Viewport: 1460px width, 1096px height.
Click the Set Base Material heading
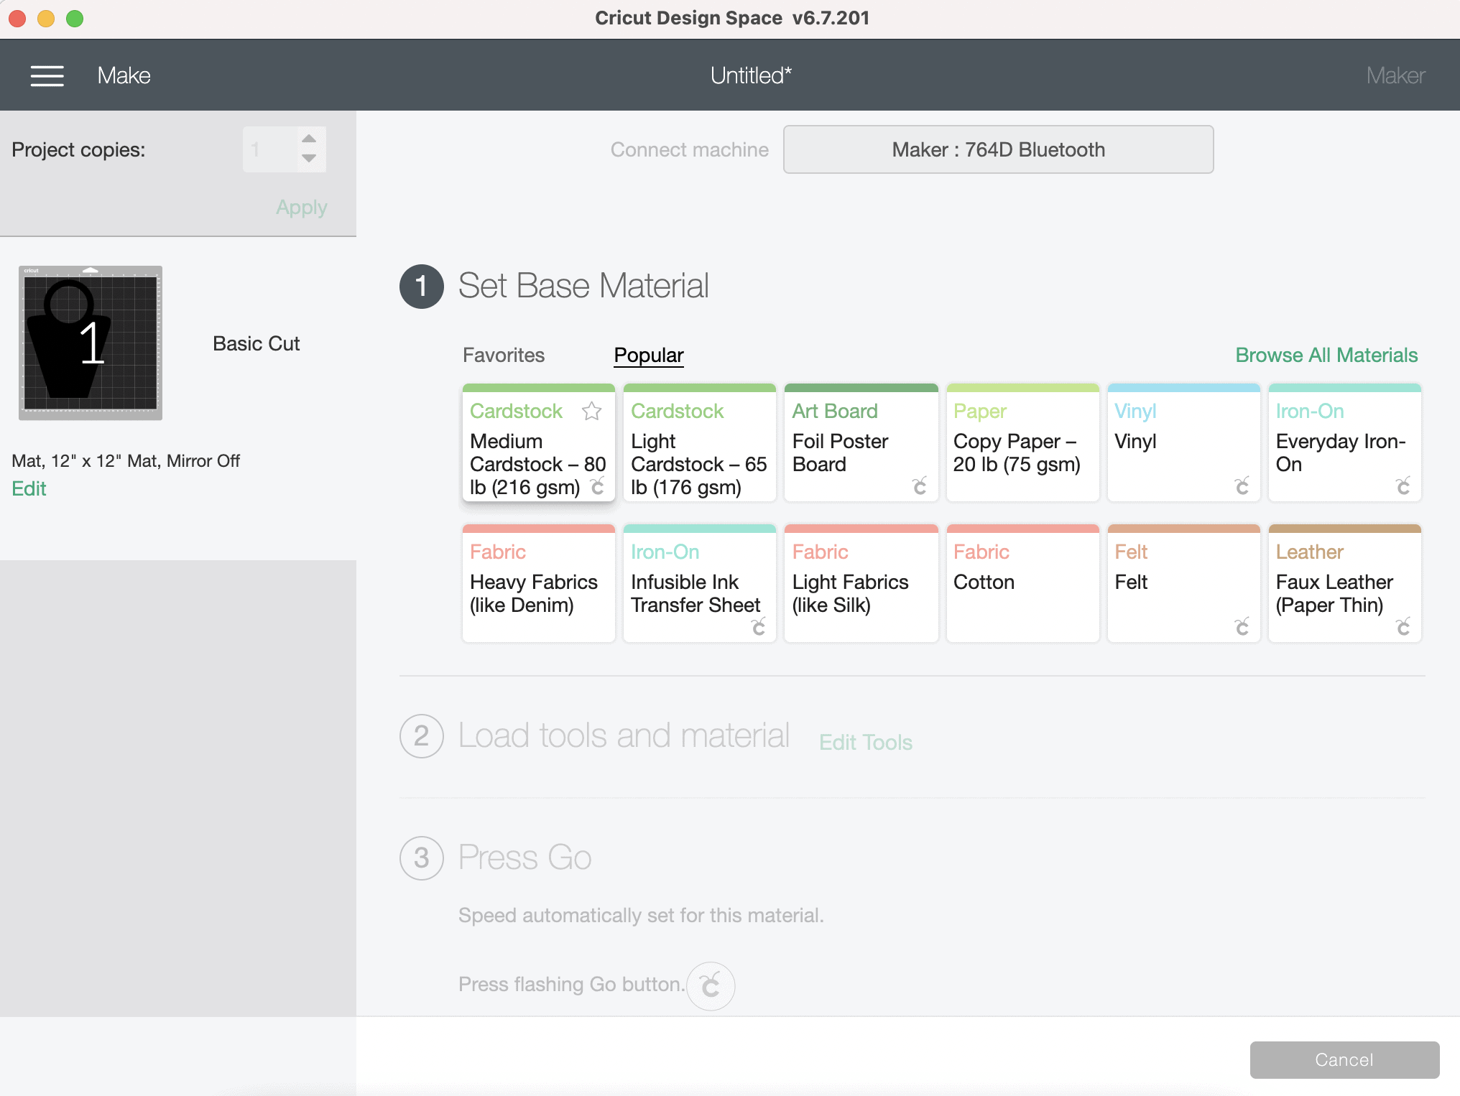click(x=583, y=286)
